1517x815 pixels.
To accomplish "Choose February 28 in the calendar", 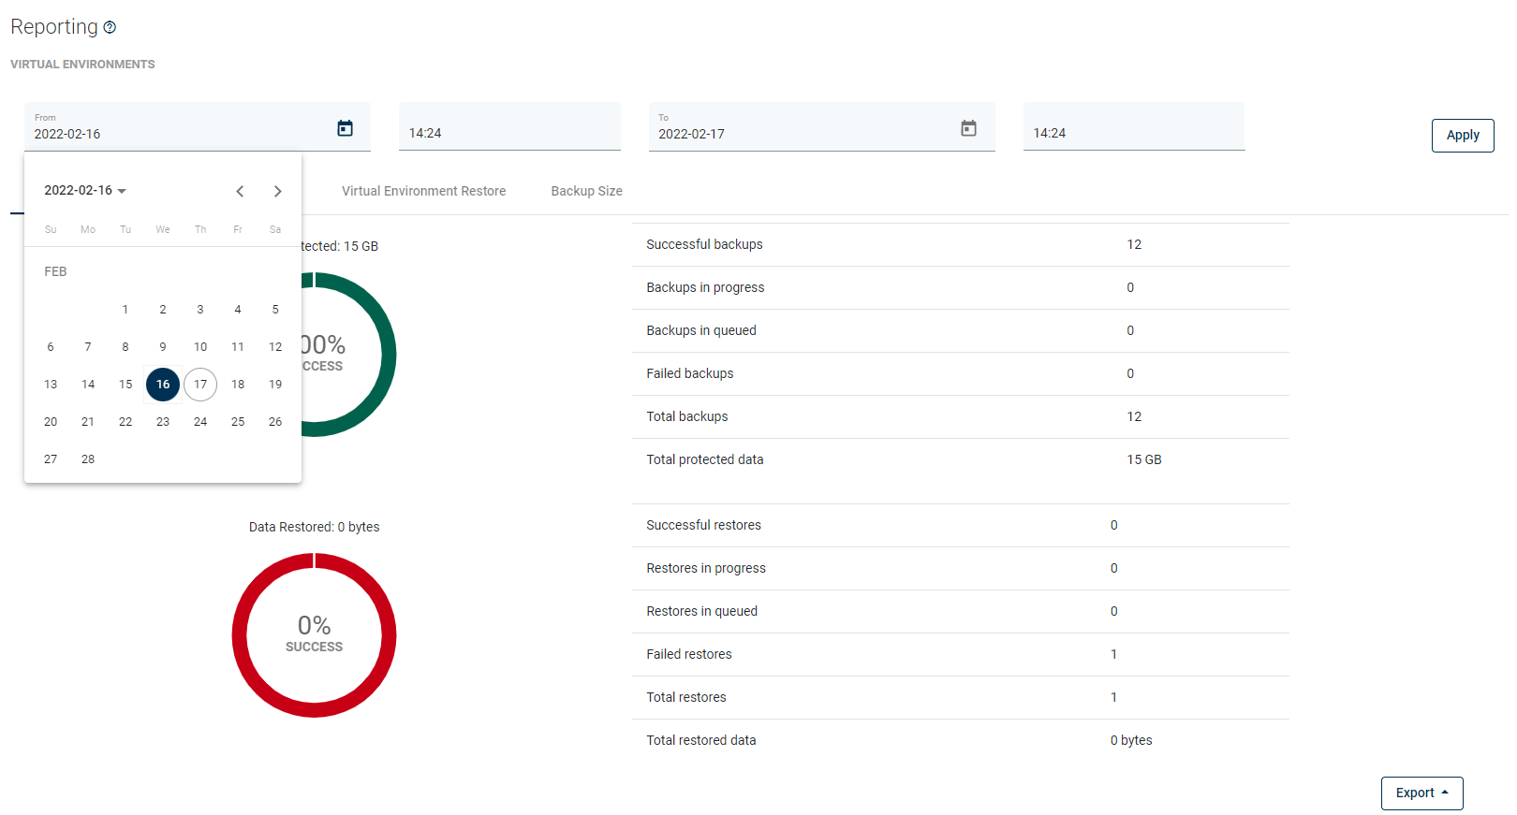I will (88, 459).
